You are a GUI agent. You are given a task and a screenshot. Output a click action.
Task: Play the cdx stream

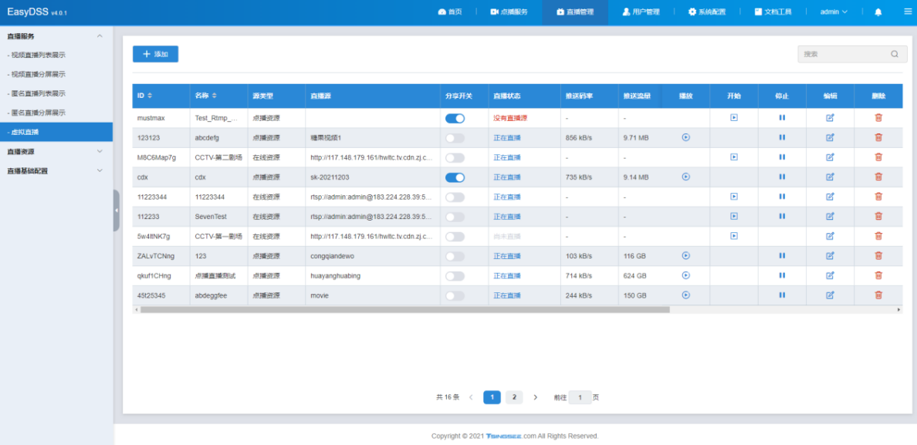(686, 177)
